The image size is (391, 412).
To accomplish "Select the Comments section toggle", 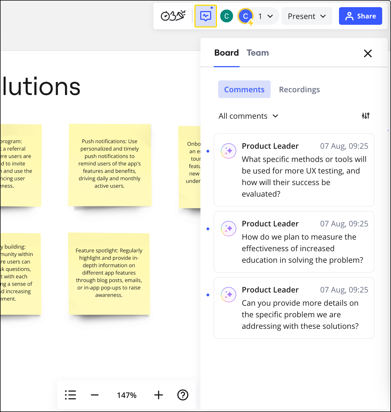I will click(244, 90).
